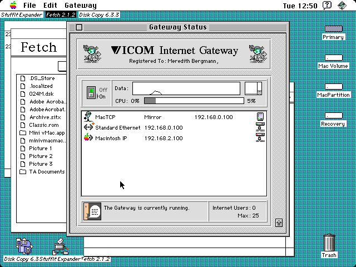Switch to Fetch 2.1.2 tab
This screenshot has width=356, height=267.
[x=61, y=15]
